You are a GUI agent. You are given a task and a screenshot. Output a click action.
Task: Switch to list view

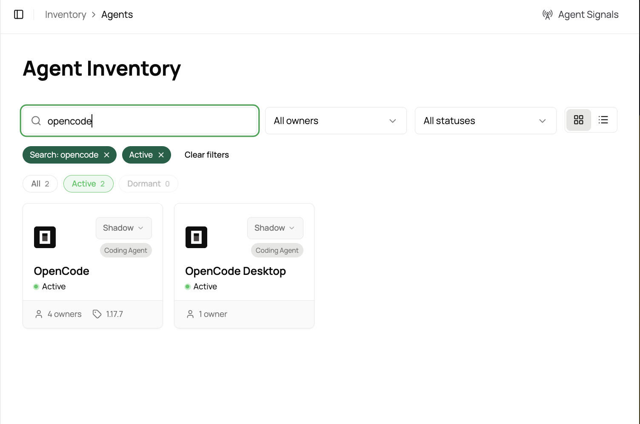[603, 120]
